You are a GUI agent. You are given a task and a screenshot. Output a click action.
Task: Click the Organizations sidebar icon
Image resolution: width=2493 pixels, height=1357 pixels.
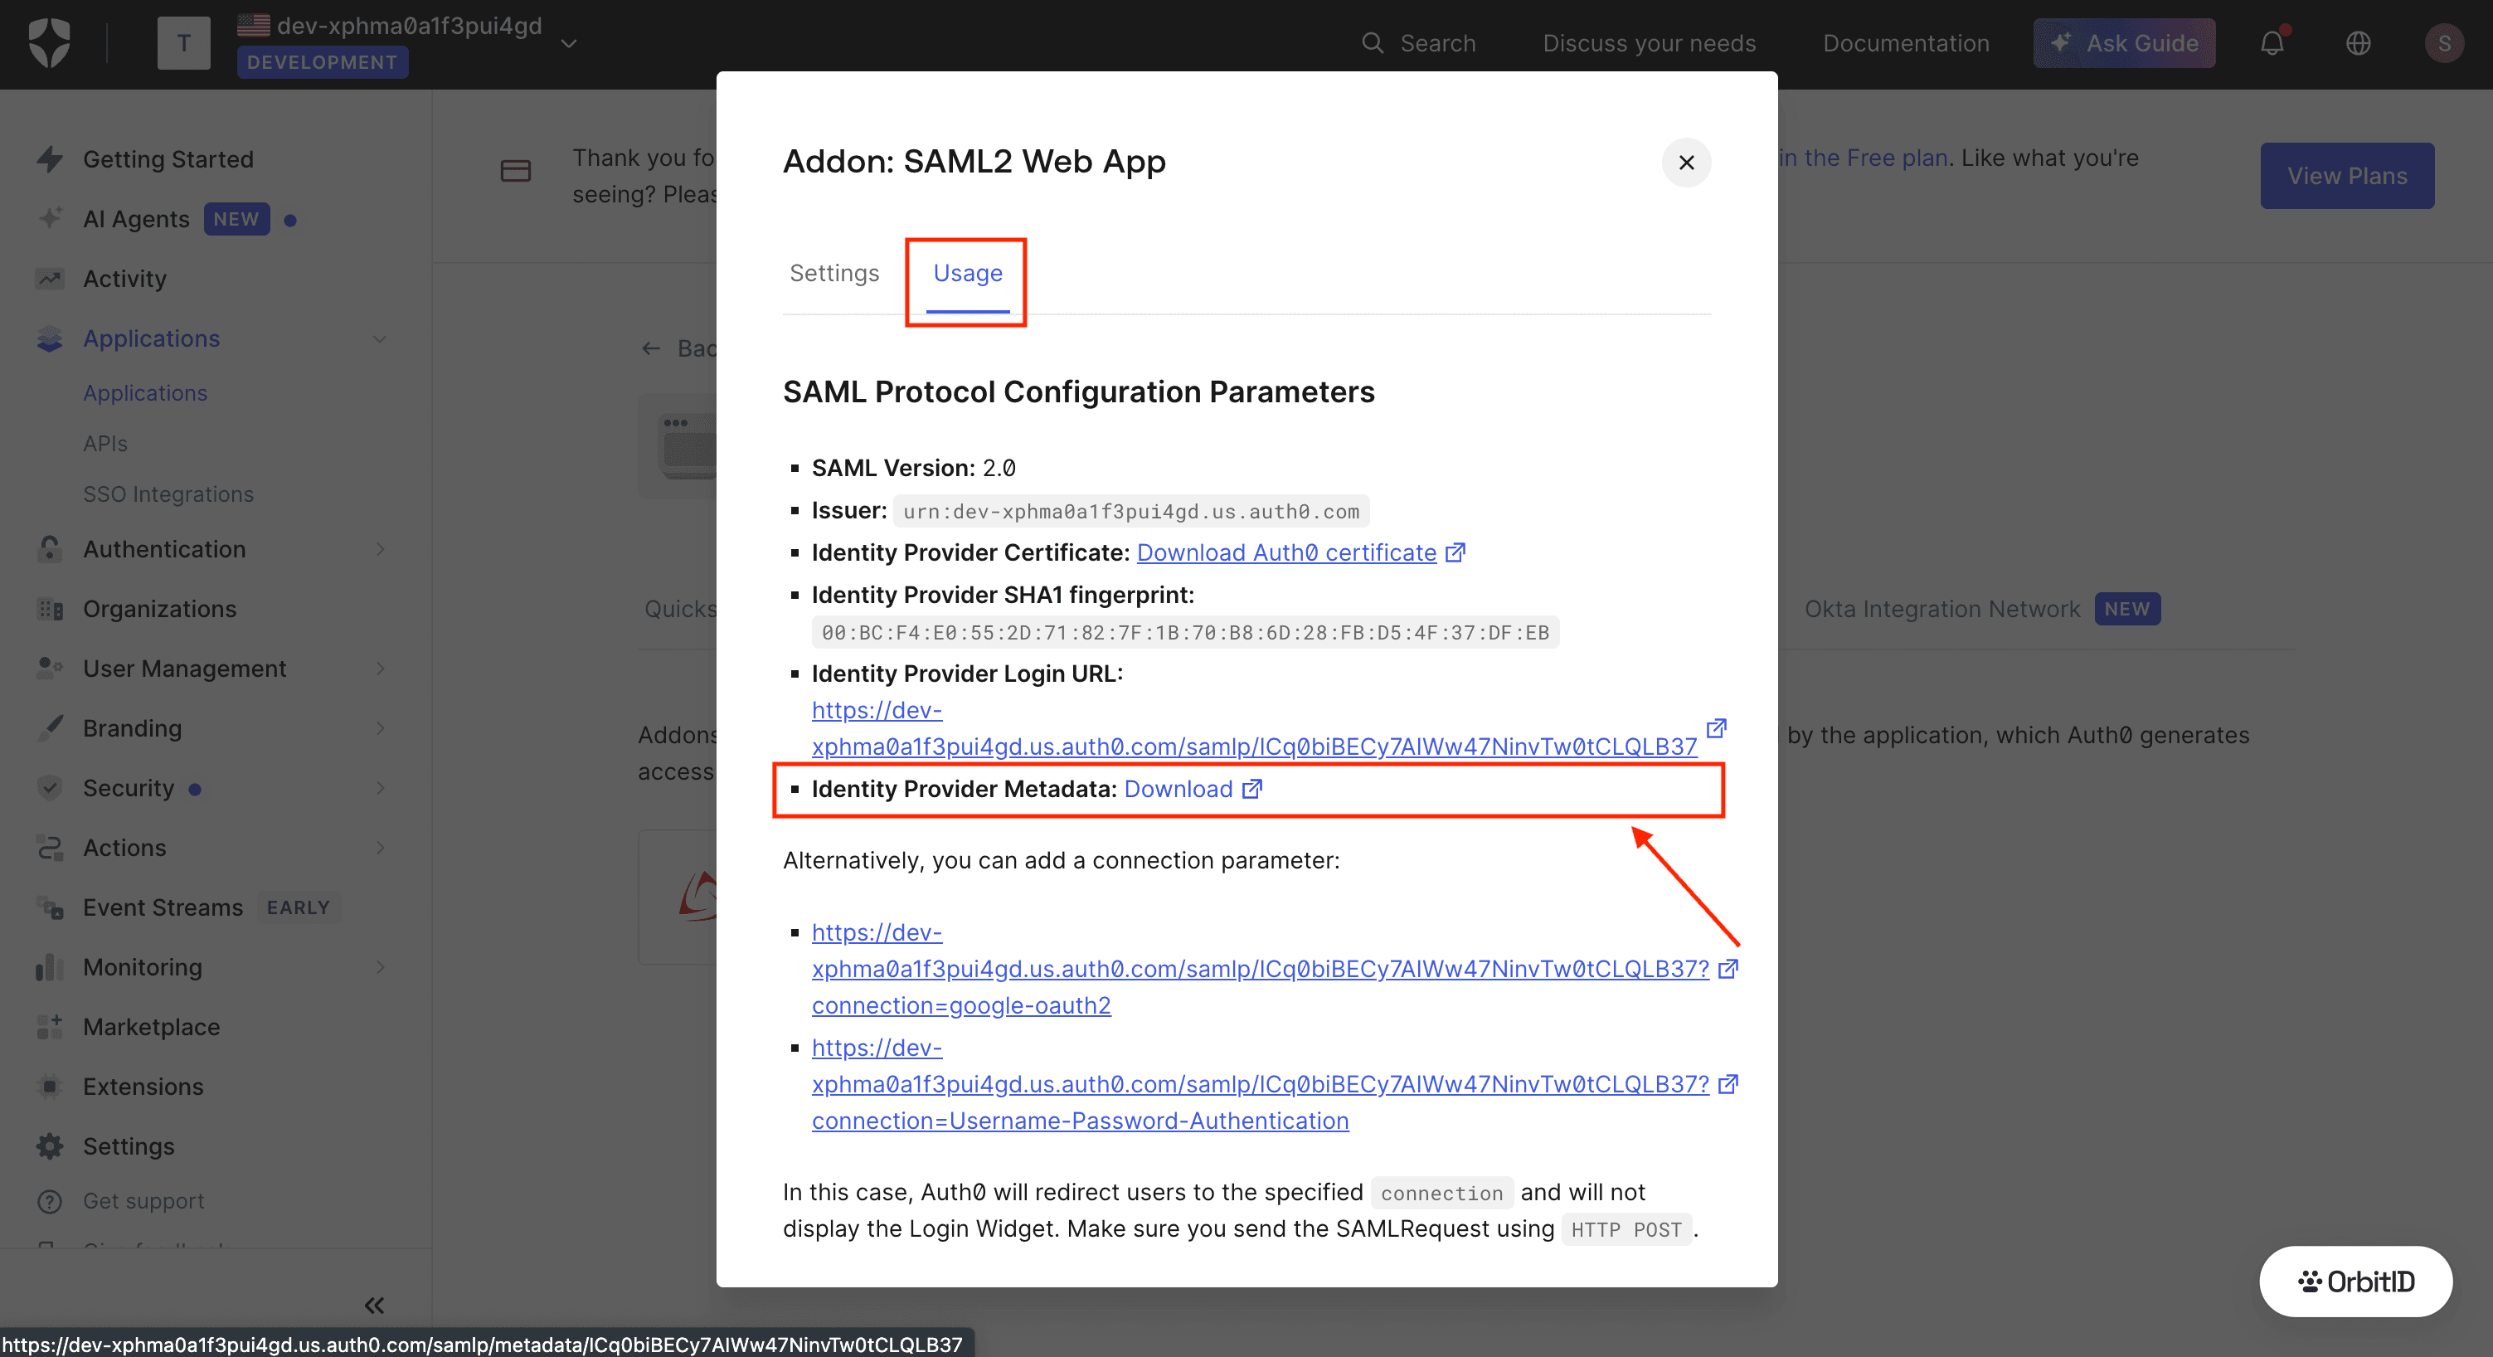(x=50, y=609)
